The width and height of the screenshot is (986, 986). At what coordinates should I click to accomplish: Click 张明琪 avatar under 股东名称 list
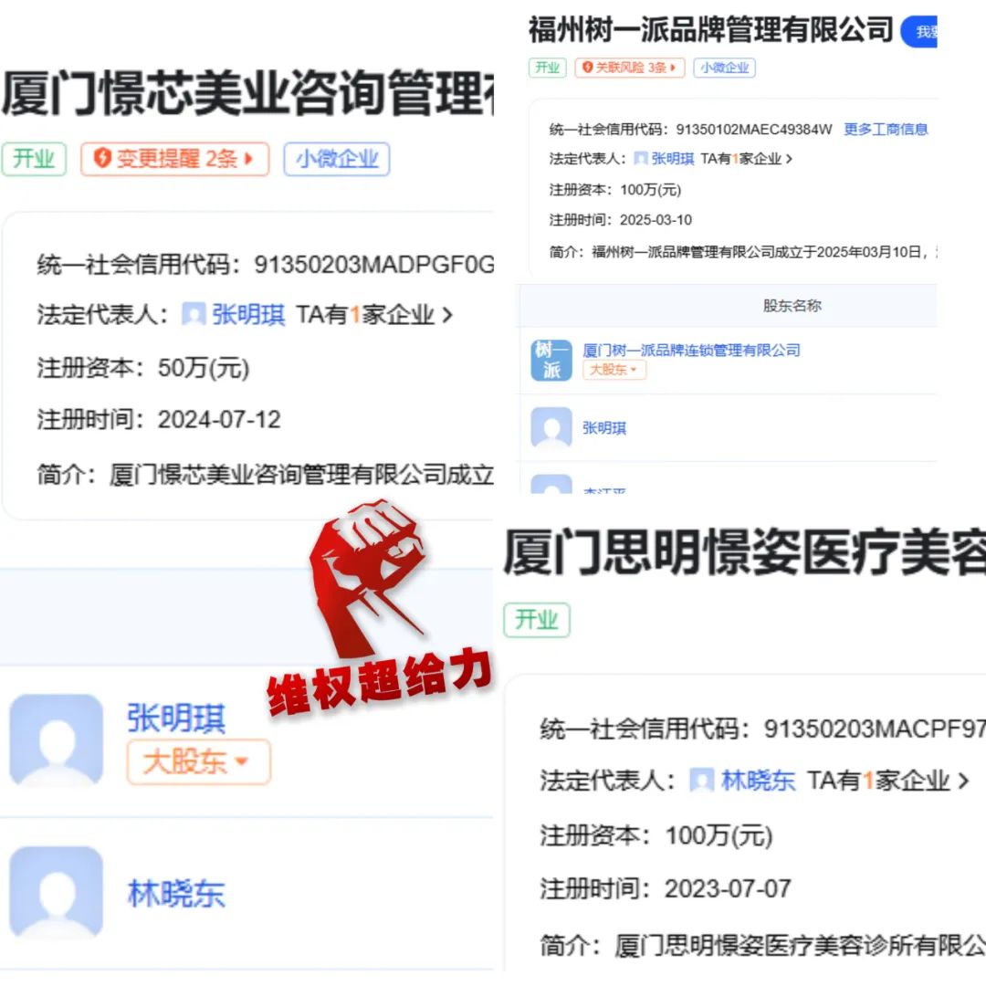(551, 427)
